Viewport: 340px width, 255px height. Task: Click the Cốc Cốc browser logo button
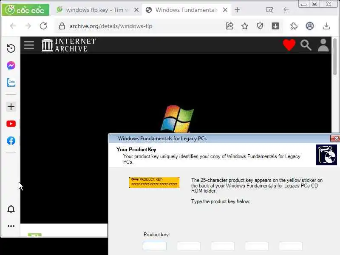[x=25, y=10]
